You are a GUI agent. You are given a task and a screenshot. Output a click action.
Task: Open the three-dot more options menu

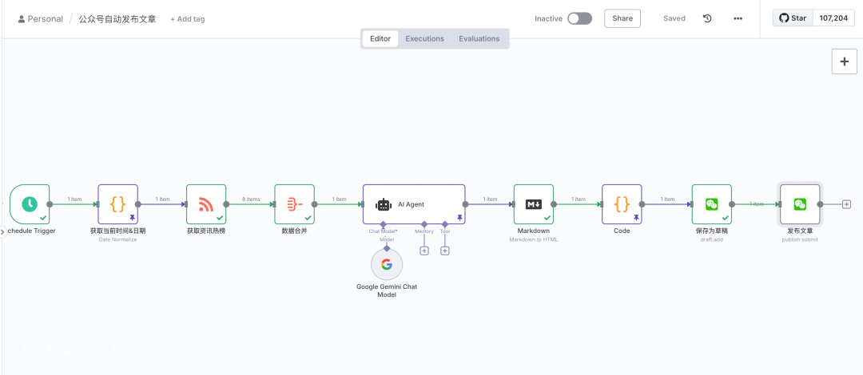pyautogui.click(x=738, y=18)
